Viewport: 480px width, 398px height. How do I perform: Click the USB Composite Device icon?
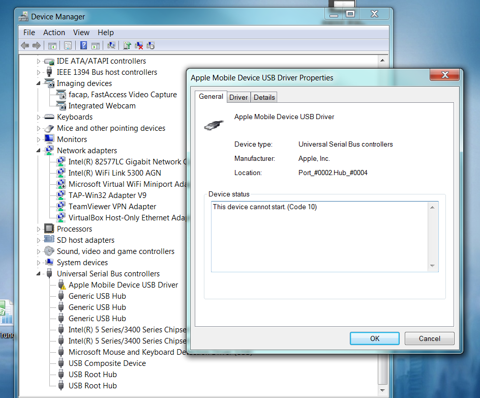(x=61, y=363)
